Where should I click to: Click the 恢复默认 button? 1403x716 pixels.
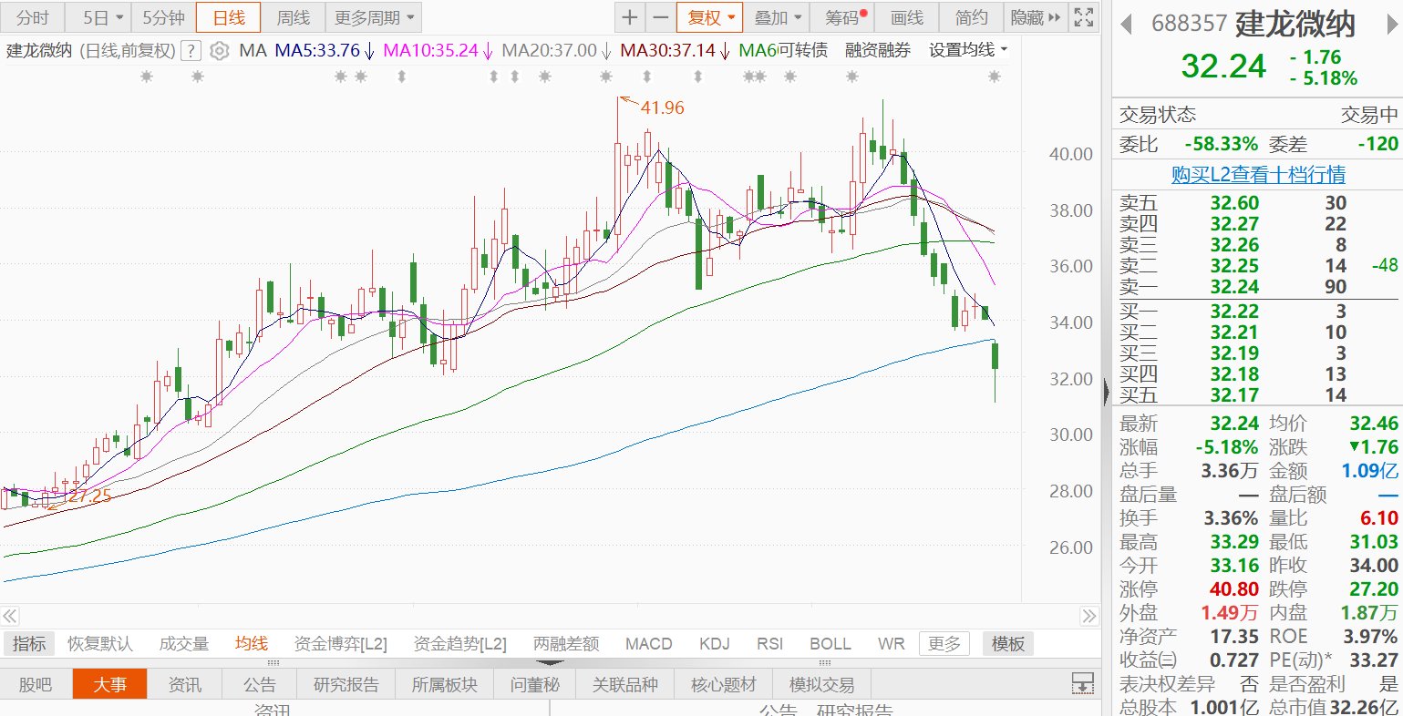click(x=100, y=644)
